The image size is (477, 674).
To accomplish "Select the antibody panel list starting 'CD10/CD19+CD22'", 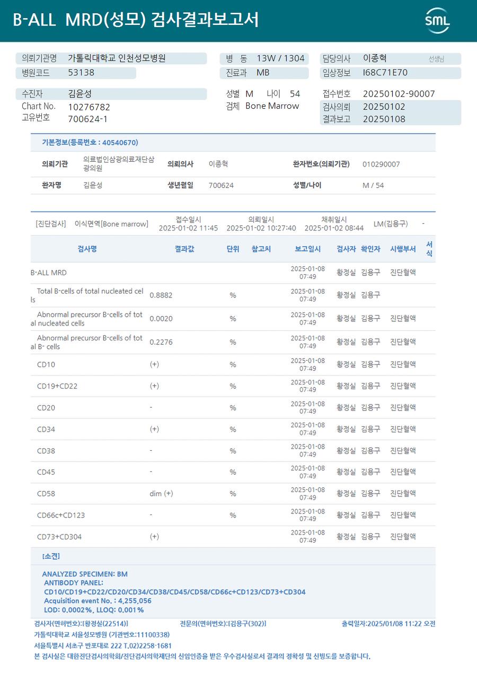I will (175, 592).
